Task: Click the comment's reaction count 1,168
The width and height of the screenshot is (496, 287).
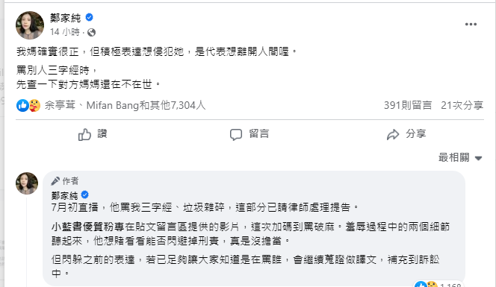Action: (x=450, y=285)
